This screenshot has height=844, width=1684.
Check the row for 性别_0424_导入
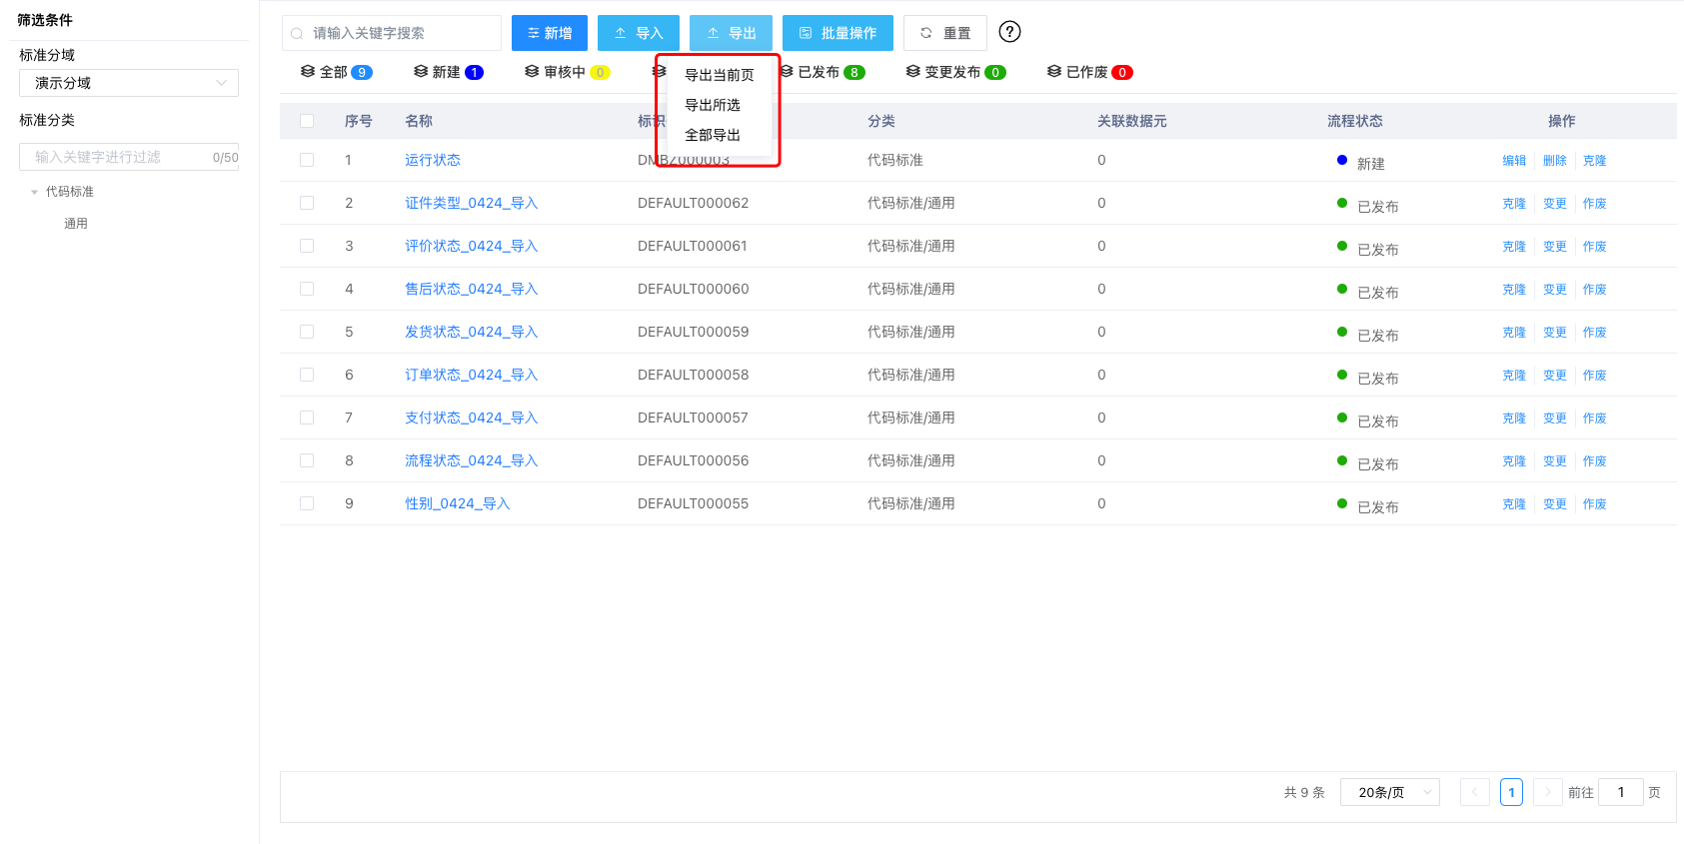307,503
